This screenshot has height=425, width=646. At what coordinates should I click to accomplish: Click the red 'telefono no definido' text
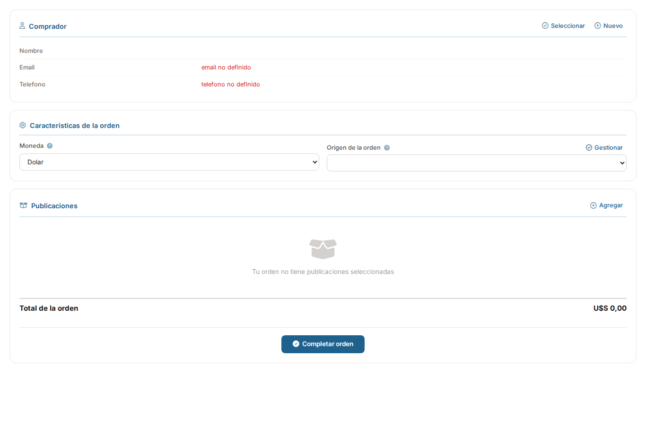(230, 85)
